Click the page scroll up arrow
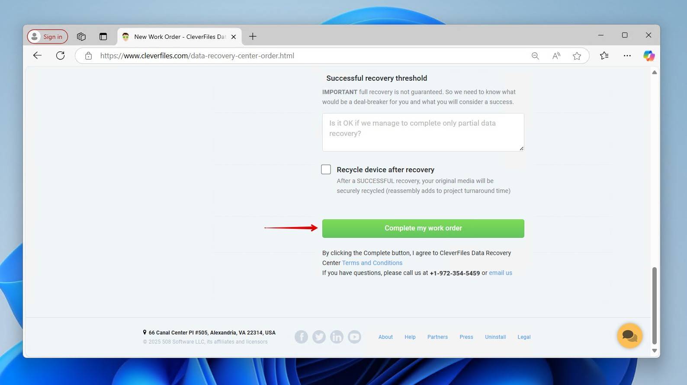 tap(655, 73)
